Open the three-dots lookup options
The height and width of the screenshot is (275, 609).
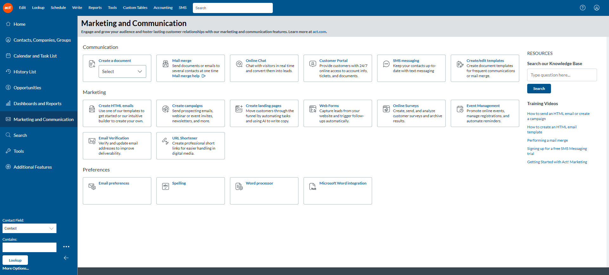pyautogui.click(x=66, y=247)
